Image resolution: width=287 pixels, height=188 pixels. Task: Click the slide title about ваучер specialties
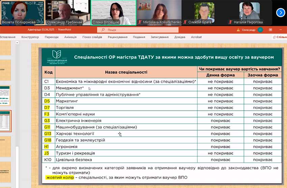tap(174, 57)
